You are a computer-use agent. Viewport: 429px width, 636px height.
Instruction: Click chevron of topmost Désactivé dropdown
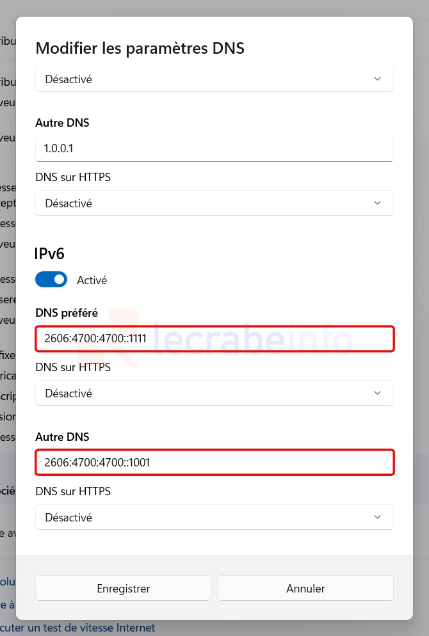[x=377, y=79]
